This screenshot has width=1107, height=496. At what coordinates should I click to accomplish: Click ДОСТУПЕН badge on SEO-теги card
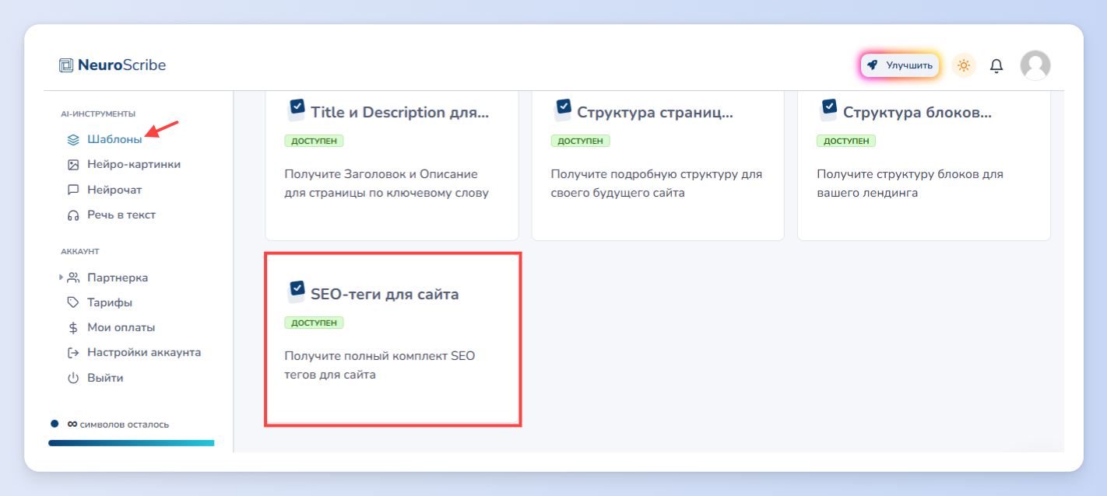coord(314,323)
